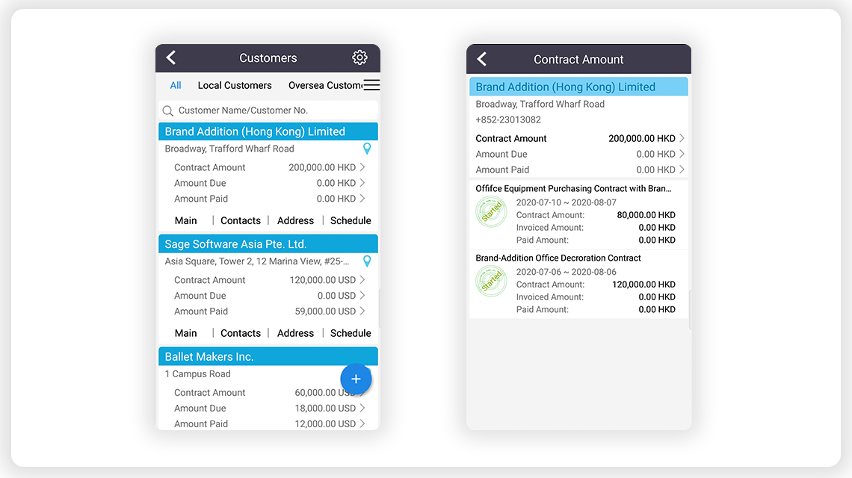Expand Amount Paid chevron on Contract Amount screen
852x478 pixels.
[682, 170]
